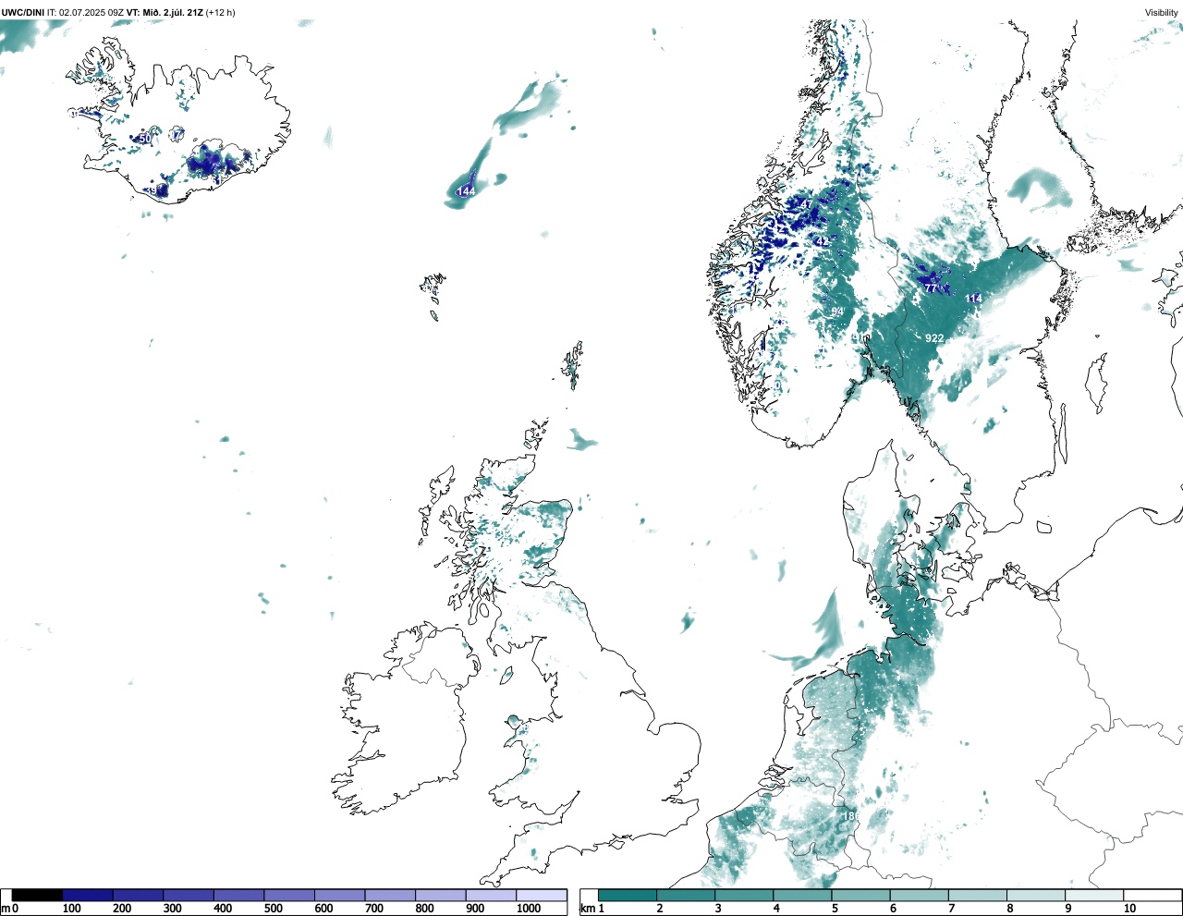
Task: Select the dark blue 100–200 m legend swatch
Action: (88, 895)
